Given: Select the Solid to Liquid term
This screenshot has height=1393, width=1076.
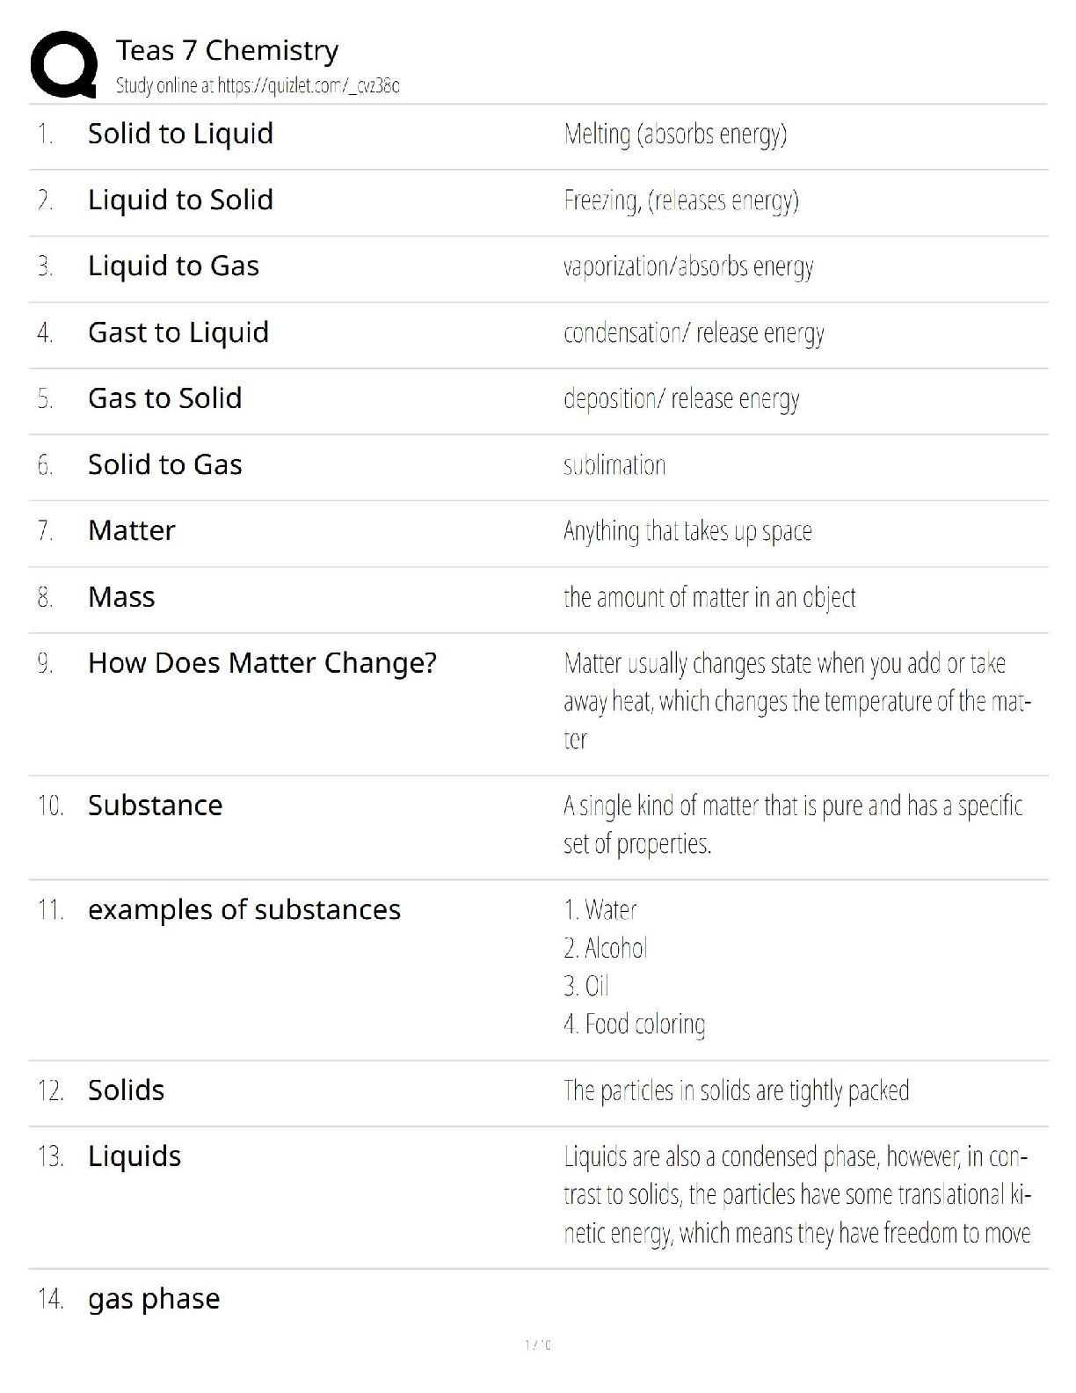Looking at the screenshot, I should click(x=180, y=134).
